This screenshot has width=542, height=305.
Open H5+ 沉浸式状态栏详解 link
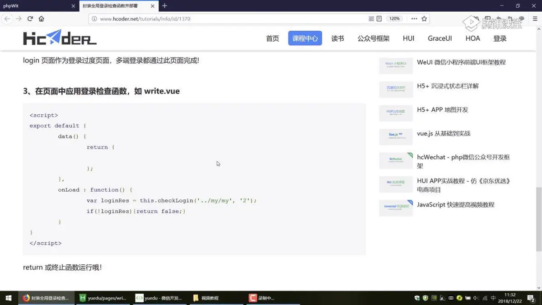(x=448, y=86)
